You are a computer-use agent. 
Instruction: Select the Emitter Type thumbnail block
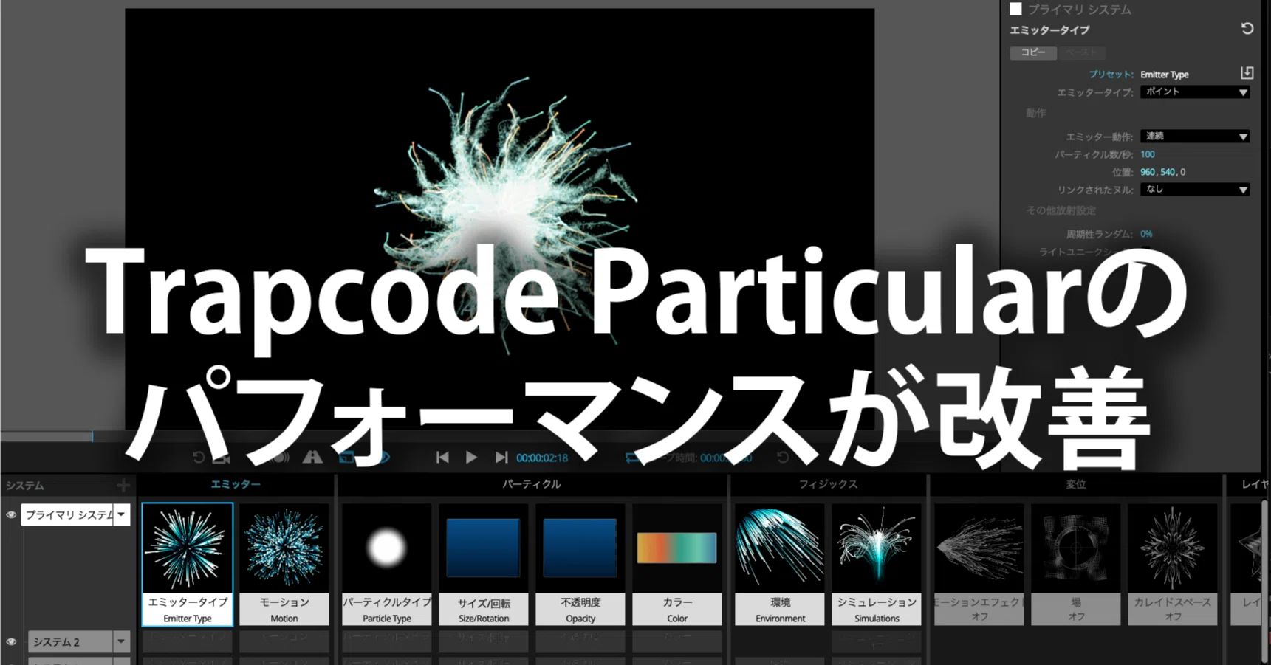coord(188,565)
